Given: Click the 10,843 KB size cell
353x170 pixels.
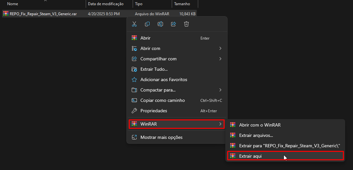Looking at the screenshot, I should 187,14.
